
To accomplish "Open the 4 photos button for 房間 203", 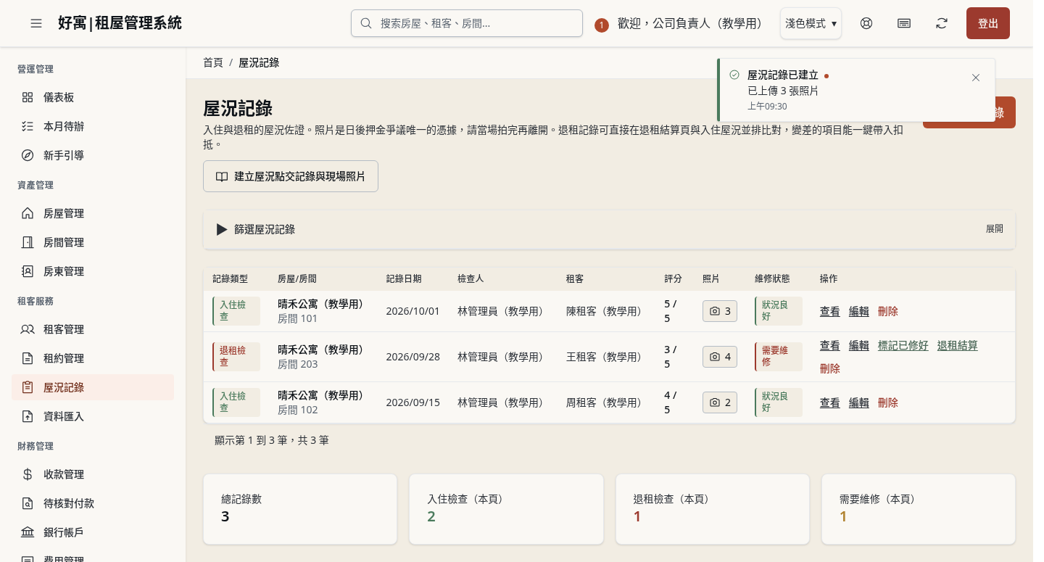I will (x=720, y=357).
